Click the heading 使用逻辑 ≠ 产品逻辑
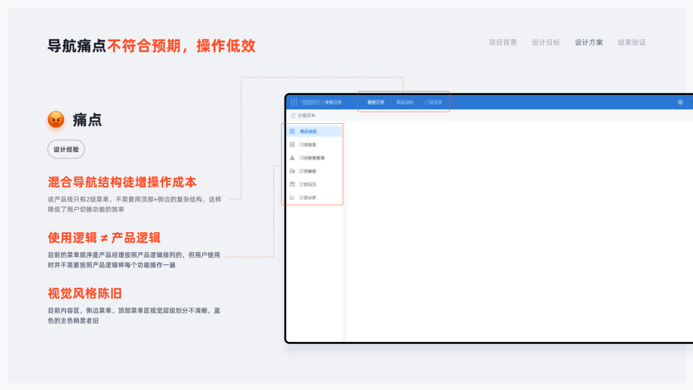The image size is (693, 390). click(105, 237)
